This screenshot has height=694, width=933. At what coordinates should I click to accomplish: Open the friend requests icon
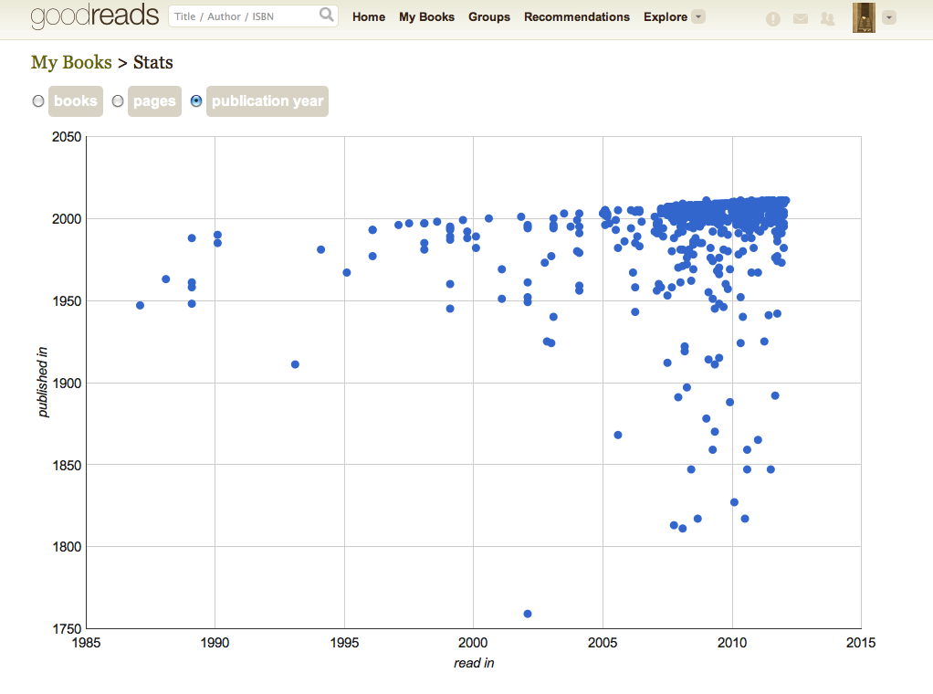828,18
